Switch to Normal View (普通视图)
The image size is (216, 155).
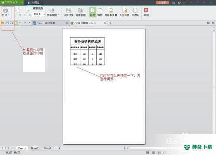coord(81,12)
